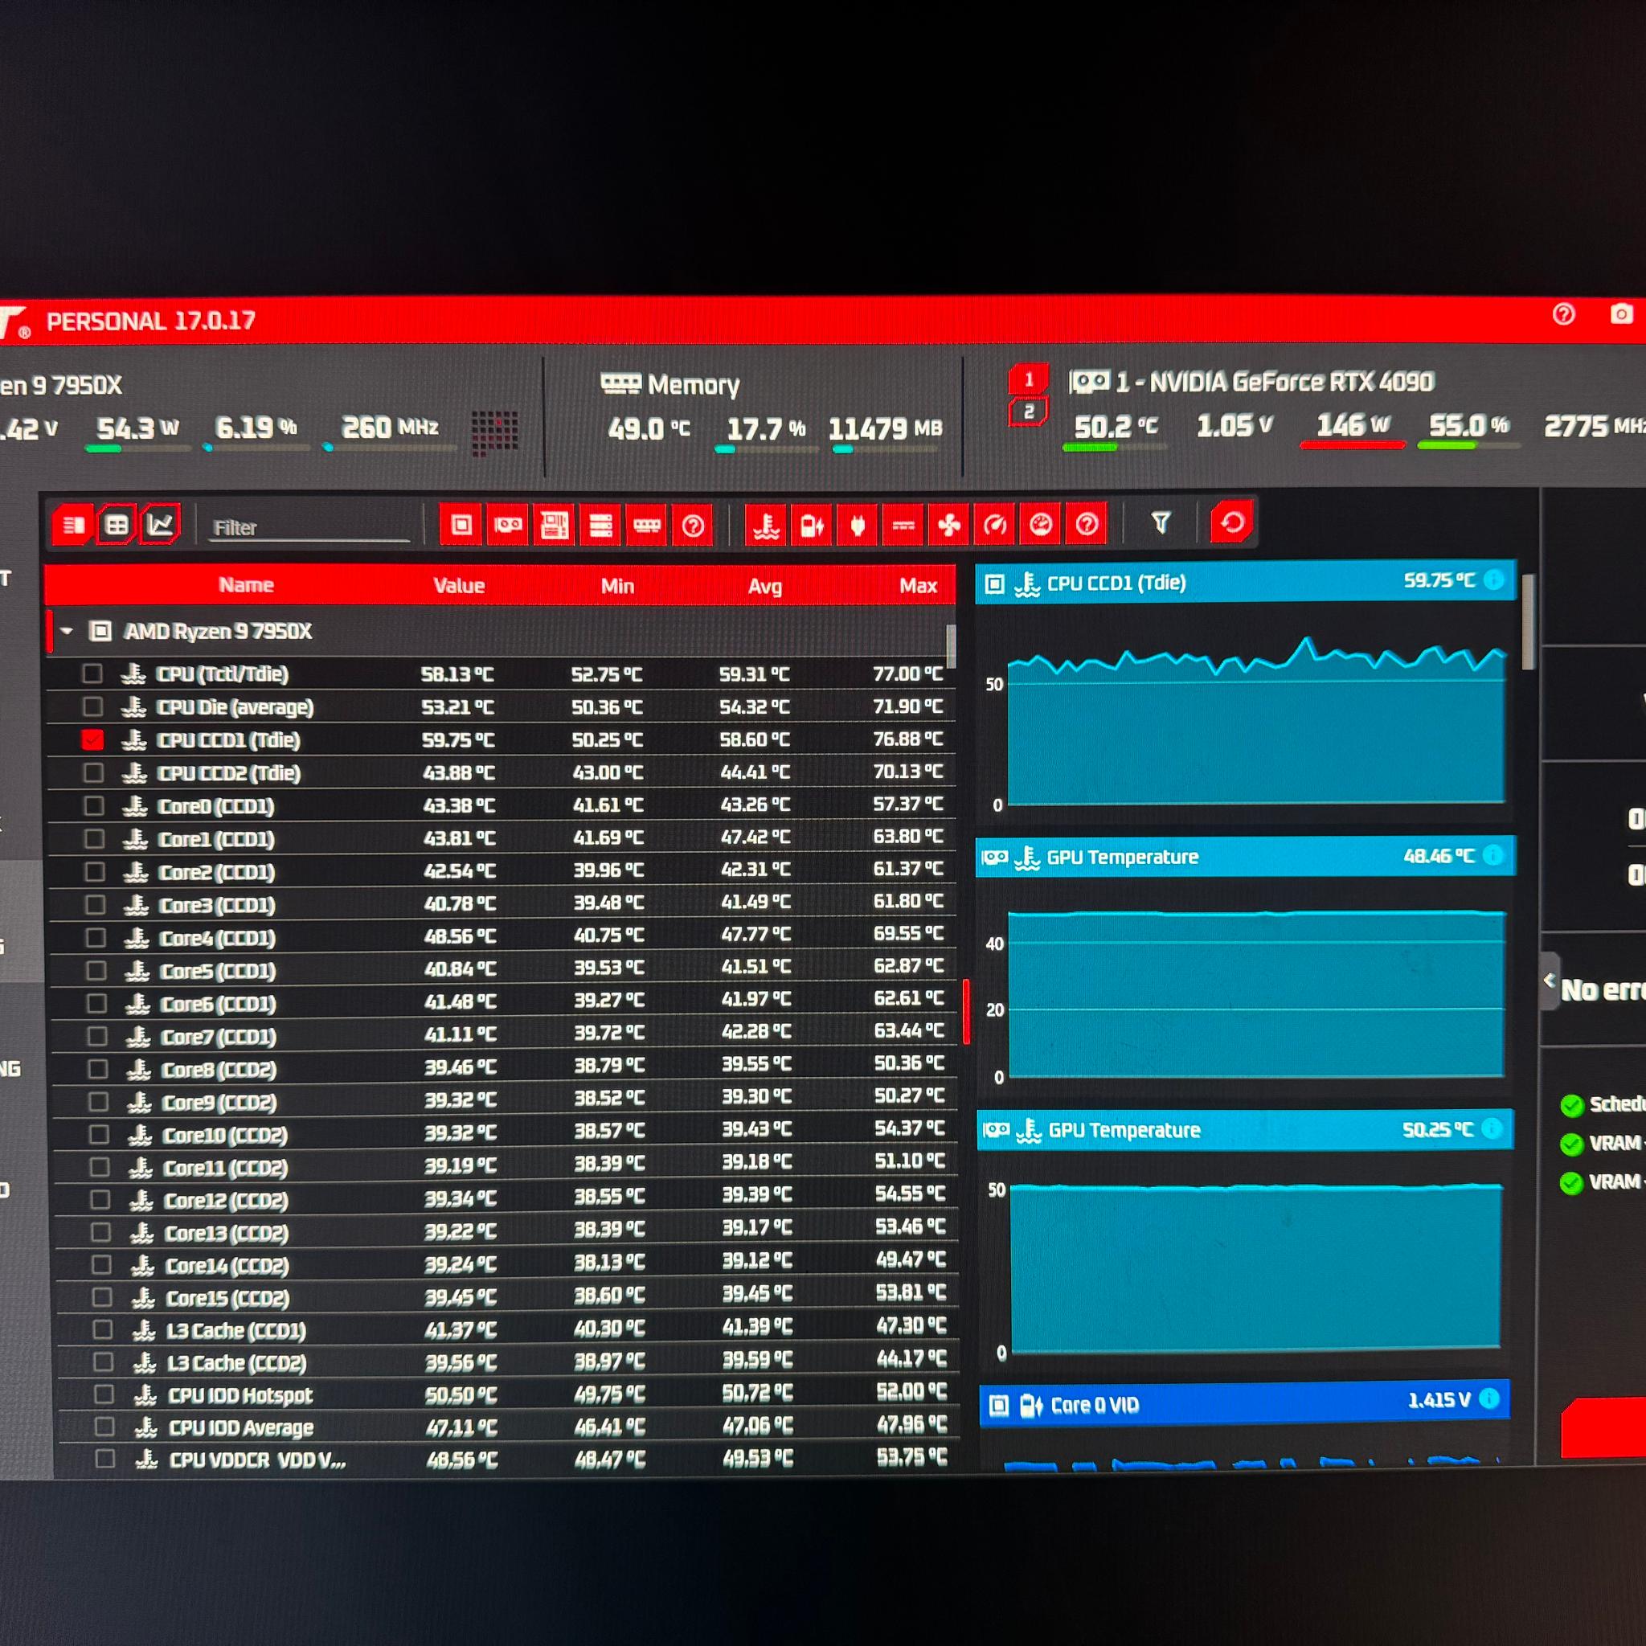Screen dimensions: 1646x1646
Task: Enable the CPU CCD2 (Tdie) checkbox
Action: click(x=94, y=772)
